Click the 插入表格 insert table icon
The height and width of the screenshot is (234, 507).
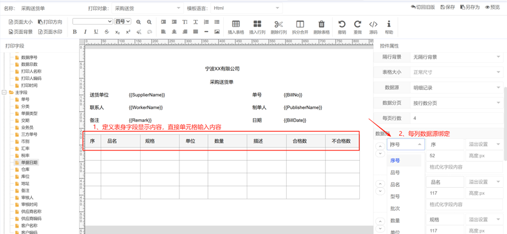point(236,24)
